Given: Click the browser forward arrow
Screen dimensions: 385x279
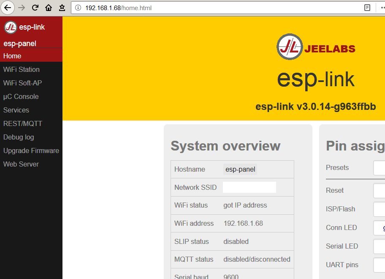Looking at the screenshot, I should [22, 8].
